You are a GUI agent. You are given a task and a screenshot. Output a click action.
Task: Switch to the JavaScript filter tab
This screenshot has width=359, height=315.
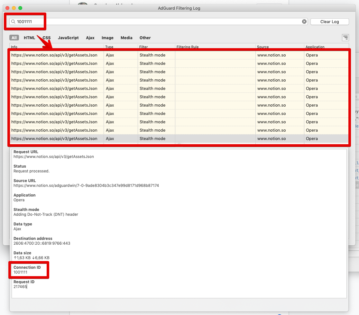68,38
